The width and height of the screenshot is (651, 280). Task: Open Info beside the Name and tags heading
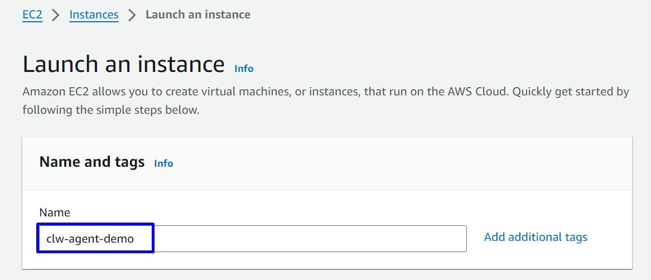pos(163,163)
